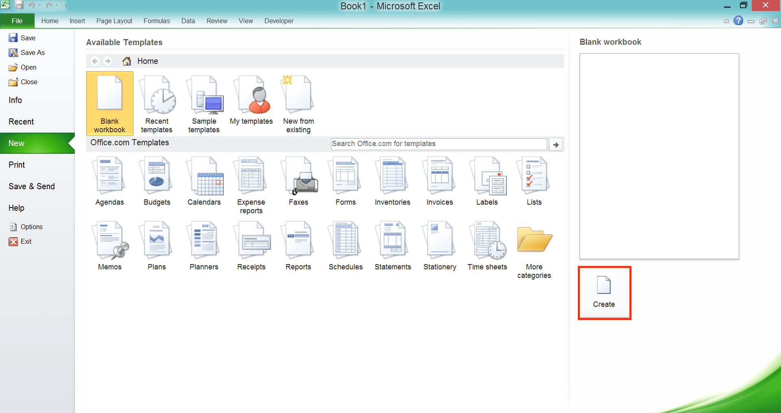The width and height of the screenshot is (781, 413).
Task: Select the Blank workbook template
Action: (x=109, y=103)
